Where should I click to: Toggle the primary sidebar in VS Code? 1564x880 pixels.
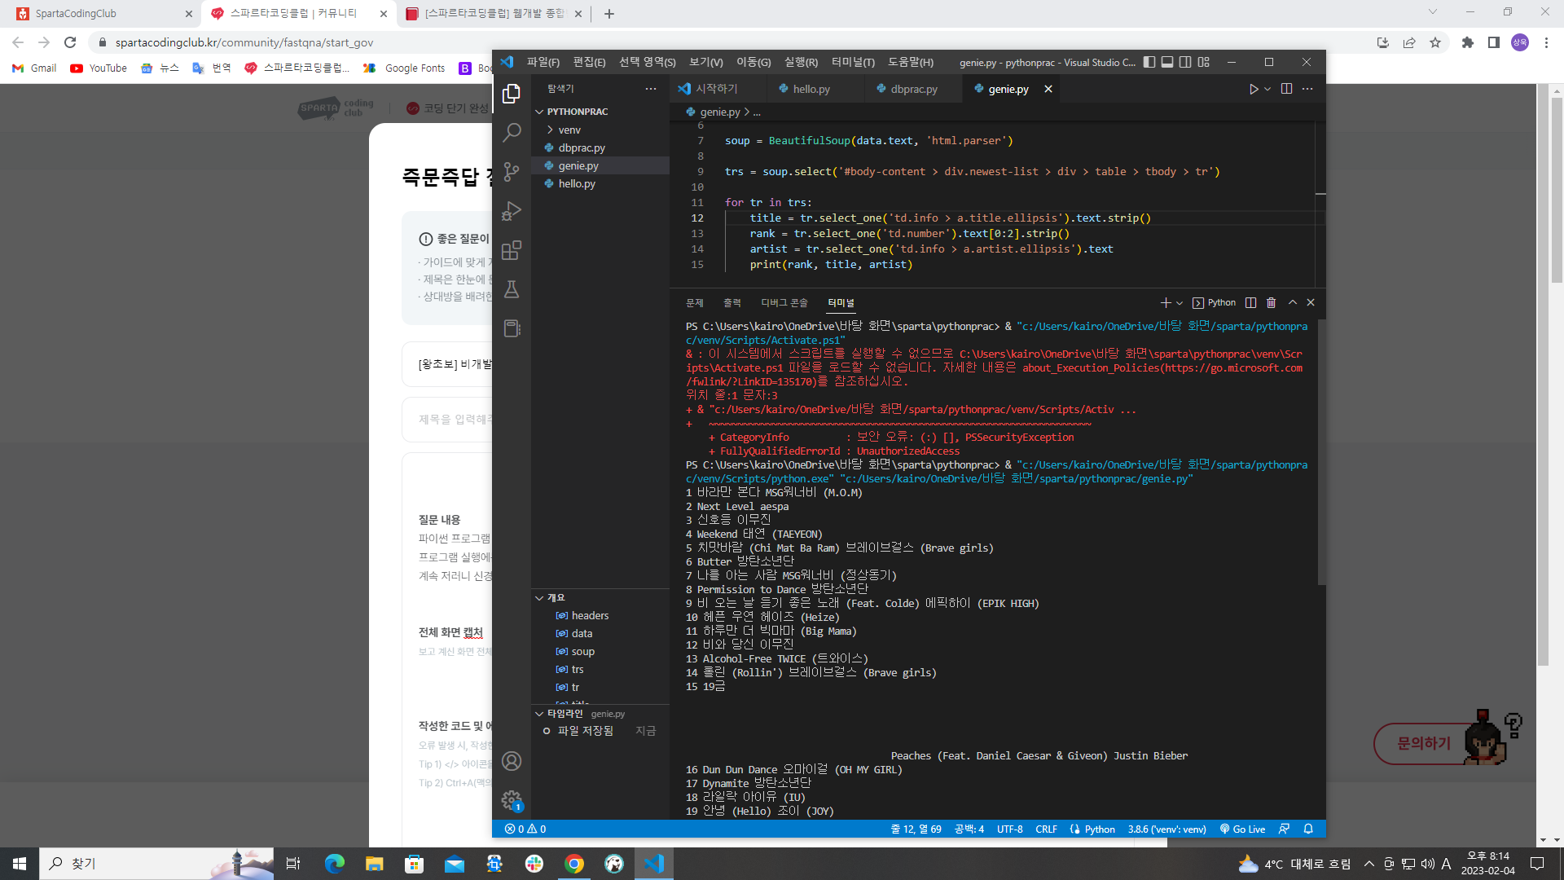(x=1149, y=62)
